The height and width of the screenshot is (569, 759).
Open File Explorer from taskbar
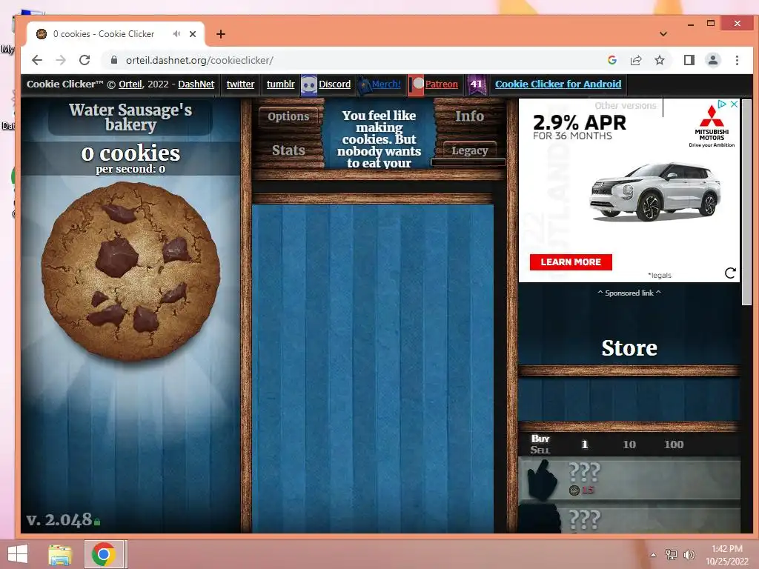(60, 554)
